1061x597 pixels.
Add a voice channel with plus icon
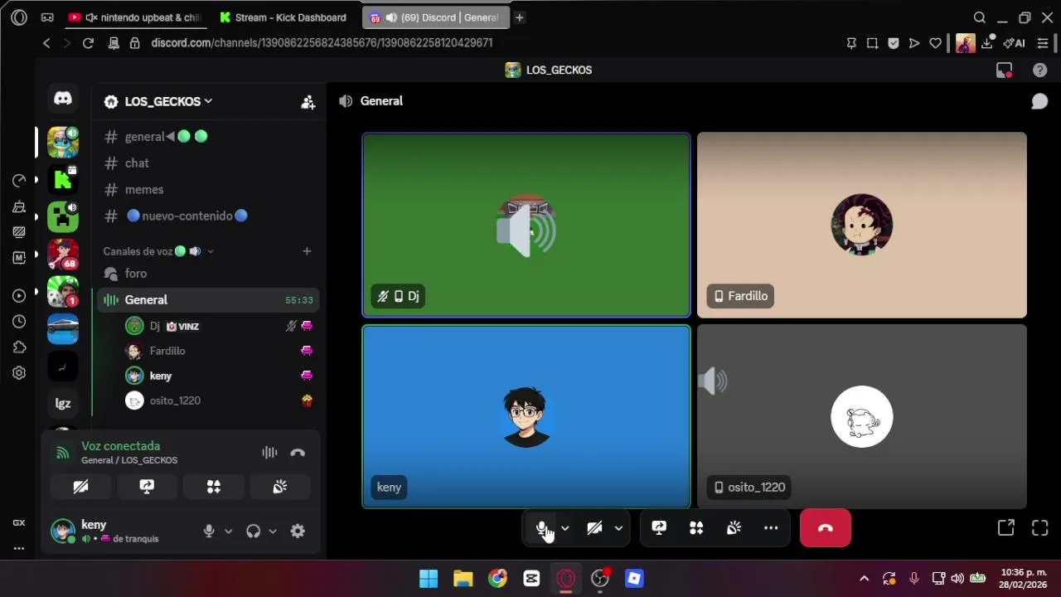pyautogui.click(x=307, y=251)
